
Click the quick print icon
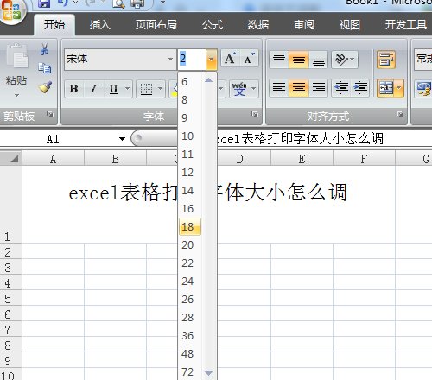click(x=137, y=3)
